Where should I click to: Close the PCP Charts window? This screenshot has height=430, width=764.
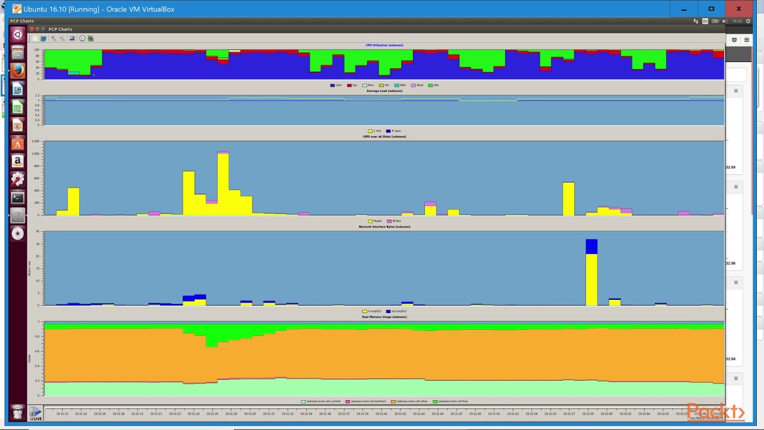tap(32, 29)
